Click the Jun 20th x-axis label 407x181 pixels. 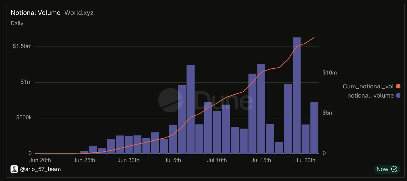[40, 160]
